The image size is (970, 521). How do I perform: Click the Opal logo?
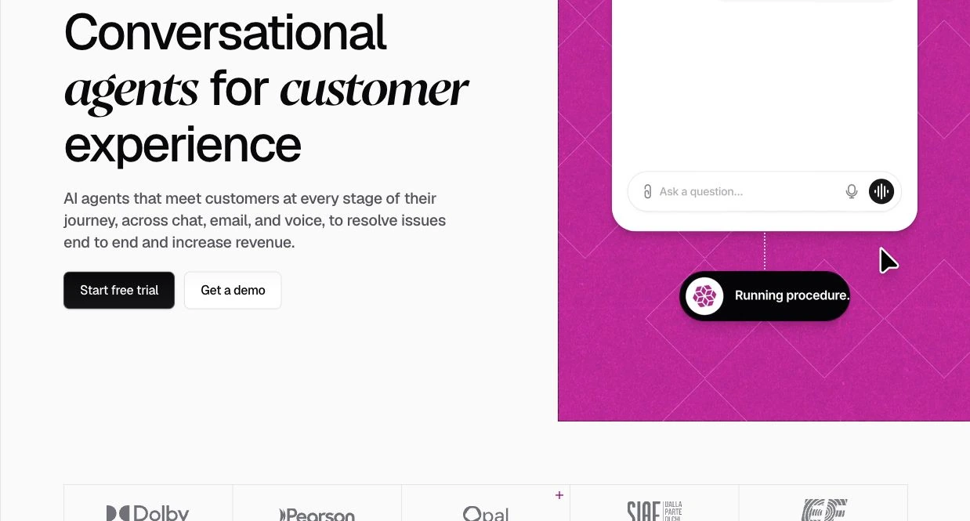point(486,514)
